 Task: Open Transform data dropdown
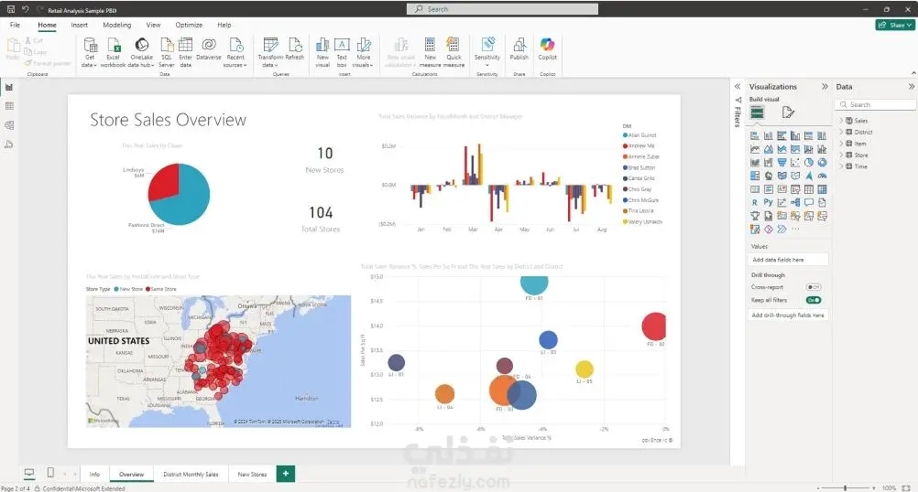(x=270, y=53)
